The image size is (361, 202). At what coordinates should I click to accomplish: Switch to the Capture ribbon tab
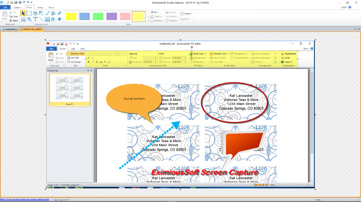point(17,8)
